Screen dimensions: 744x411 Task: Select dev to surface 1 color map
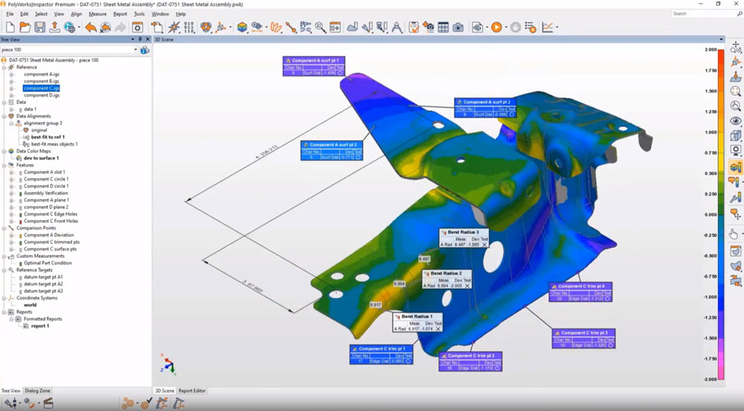41,158
